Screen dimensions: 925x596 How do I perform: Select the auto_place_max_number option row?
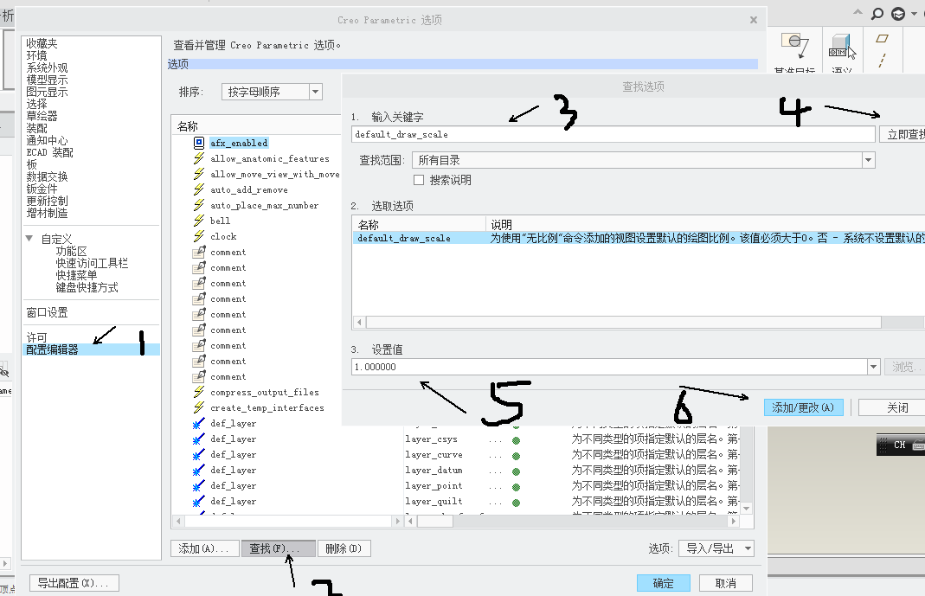click(264, 204)
